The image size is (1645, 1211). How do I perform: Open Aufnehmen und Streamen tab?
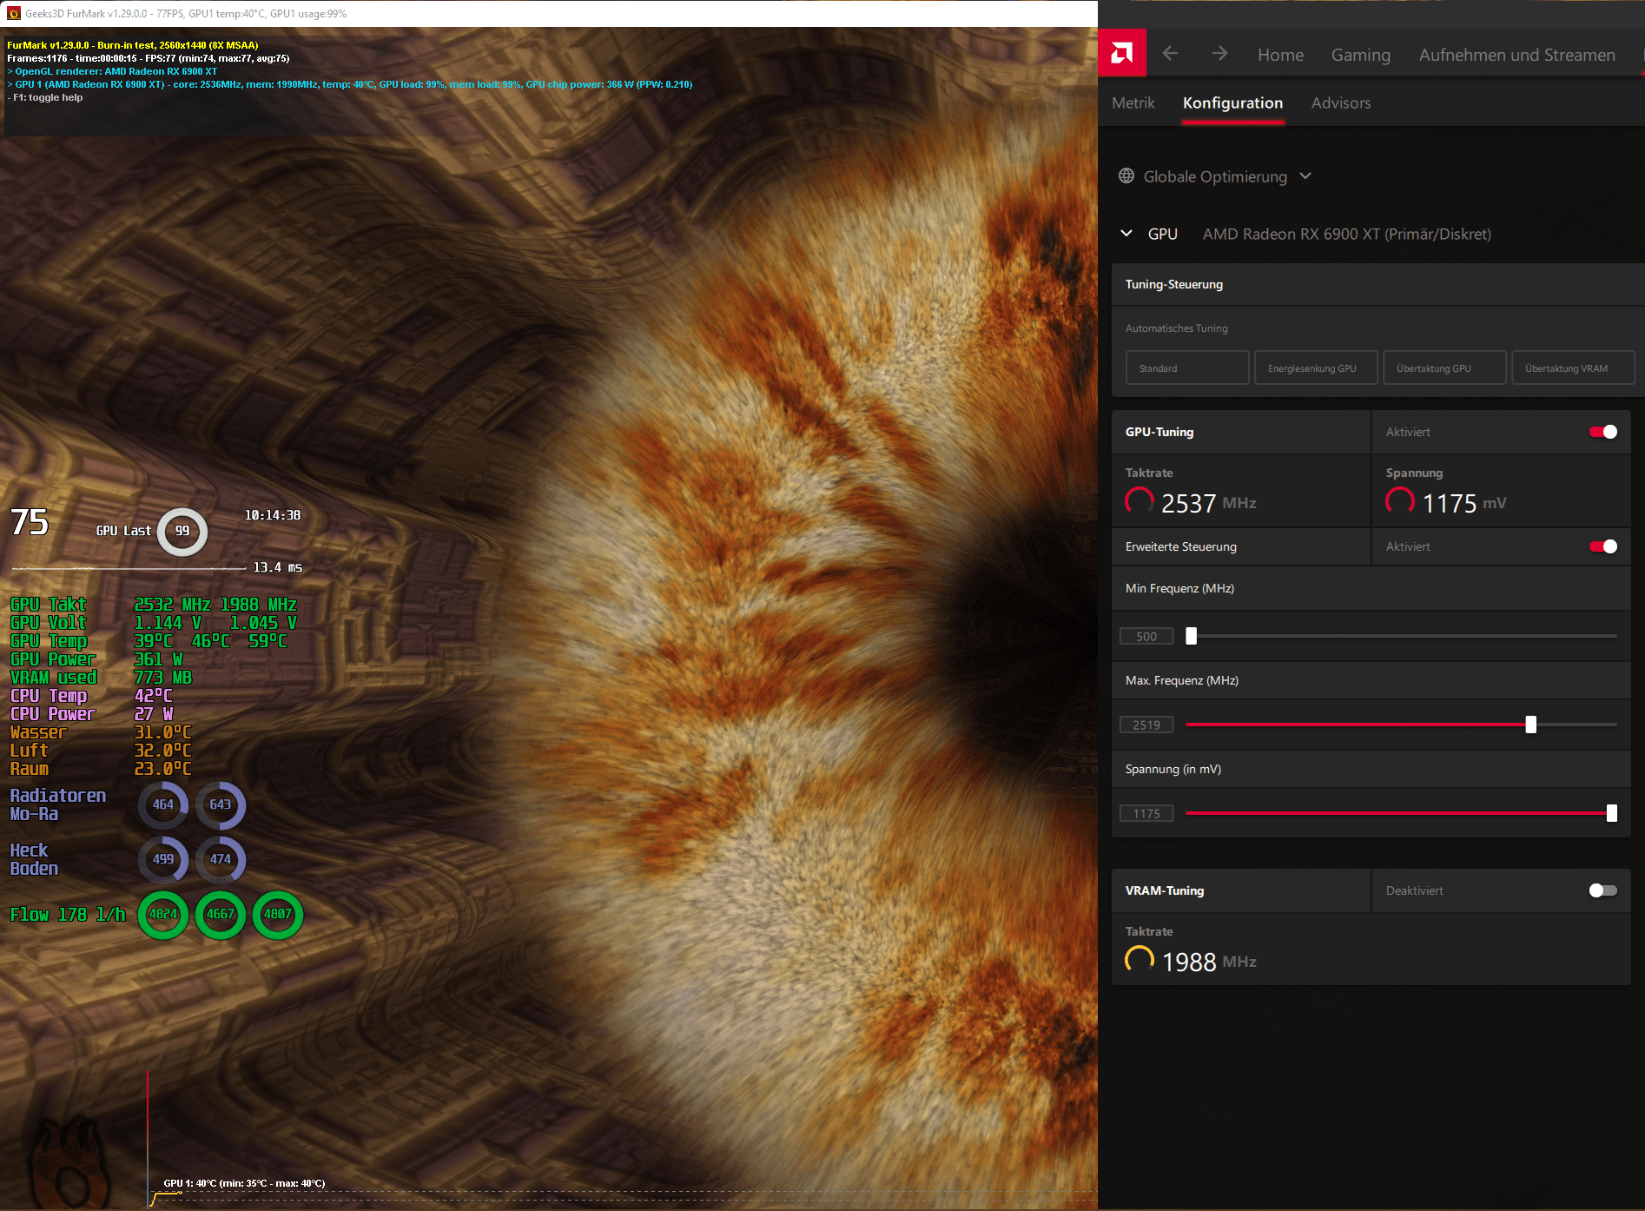(x=1517, y=55)
